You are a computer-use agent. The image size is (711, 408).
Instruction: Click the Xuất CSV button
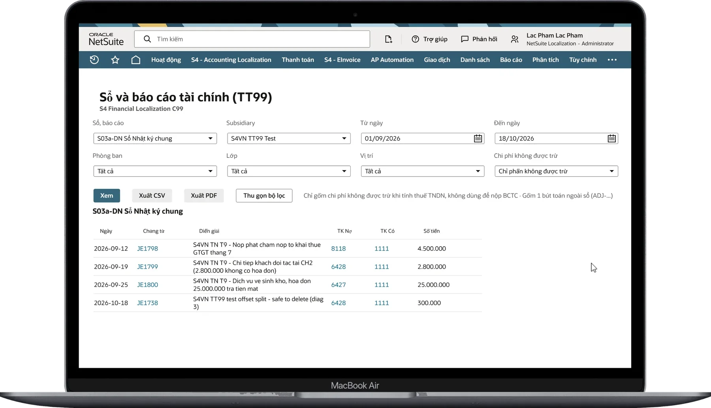(x=152, y=196)
